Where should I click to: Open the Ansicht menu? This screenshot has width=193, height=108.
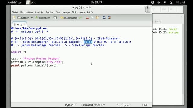point(39,12)
